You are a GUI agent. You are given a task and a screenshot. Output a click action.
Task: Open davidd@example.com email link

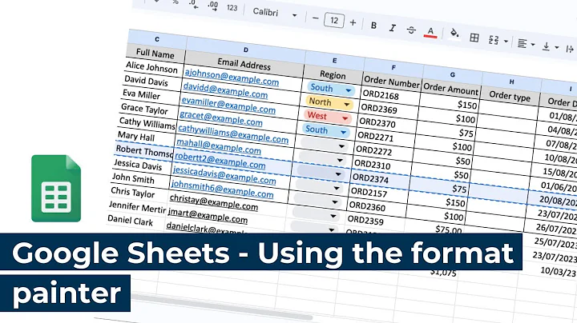[225, 90]
